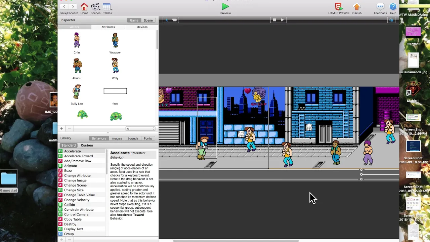Select the feet actor rectangle
This screenshot has height=242, width=430.
[115, 91]
